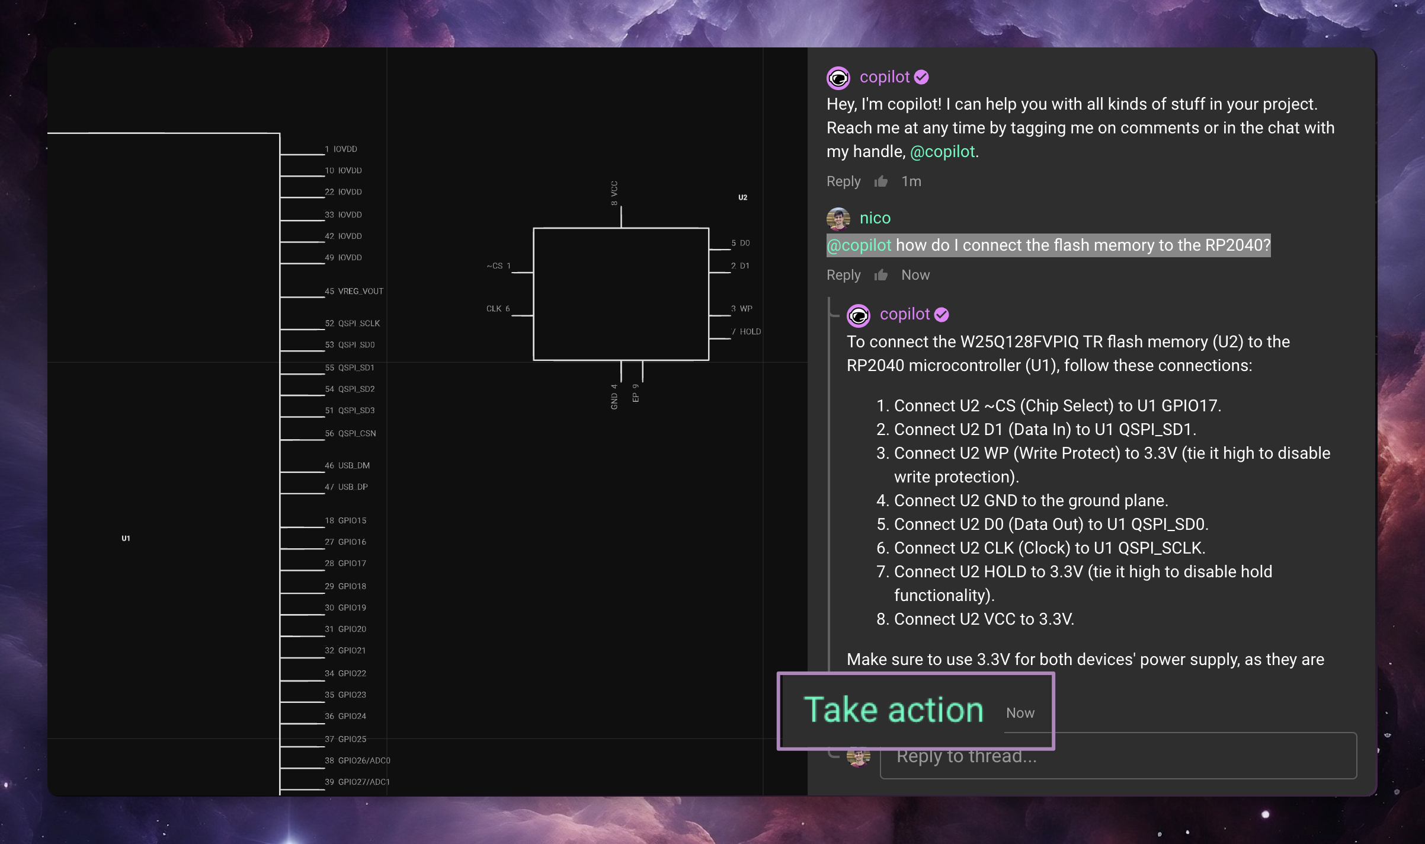1425x844 pixels.
Task: Click the copilot username in the threaded reply
Action: (x=904, y=314)
